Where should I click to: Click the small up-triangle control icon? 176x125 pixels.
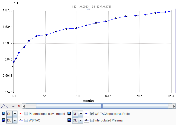point(13,106)
